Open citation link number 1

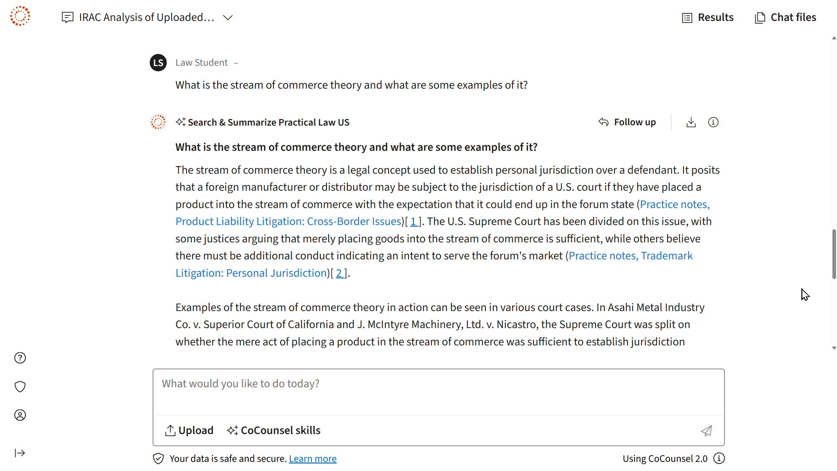[x=413, y=221]
